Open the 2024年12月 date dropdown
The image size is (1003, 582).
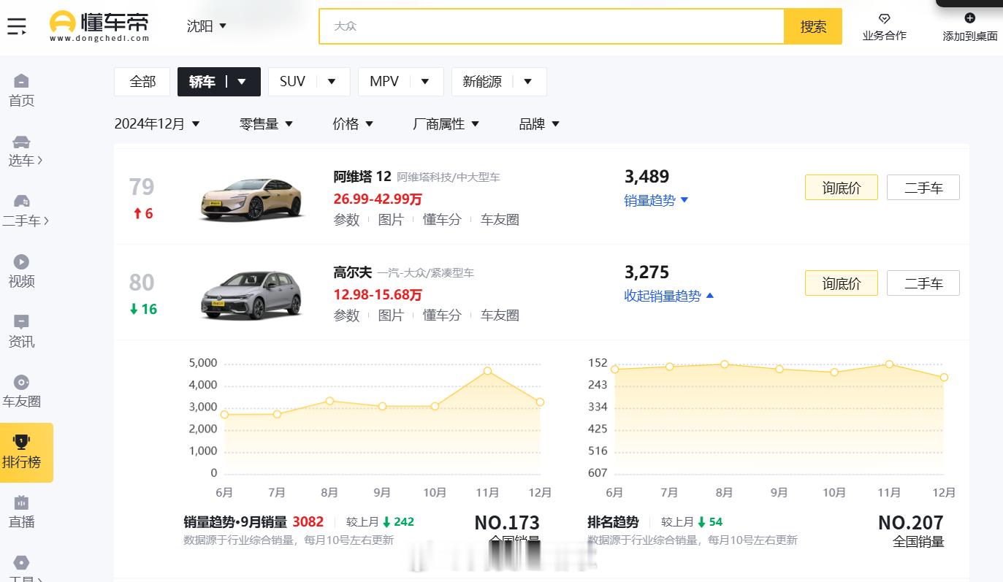157,124
